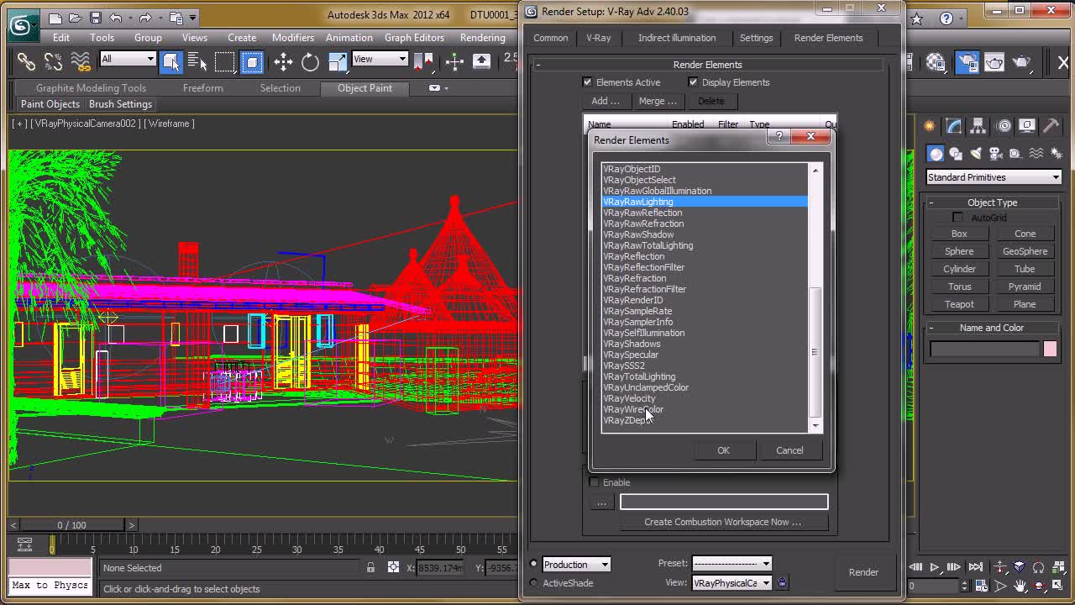The image size is (1075, 605).
Task: Select the Lights category icon in Create panel
Action: [975, 154]
